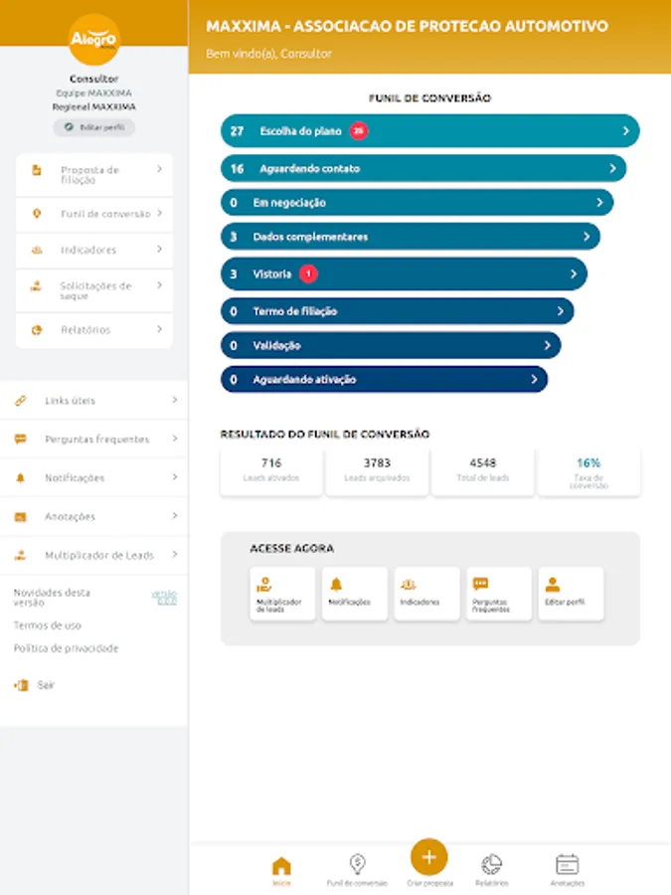
Task: Open Solicitações de saque menu item
Action: click(94, 290)
